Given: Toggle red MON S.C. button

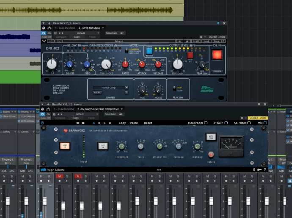Looking at the screenshot, I should point(190,55).
